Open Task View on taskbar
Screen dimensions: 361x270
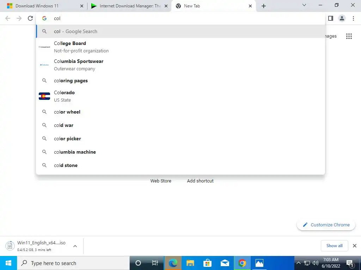pos(155,263)
